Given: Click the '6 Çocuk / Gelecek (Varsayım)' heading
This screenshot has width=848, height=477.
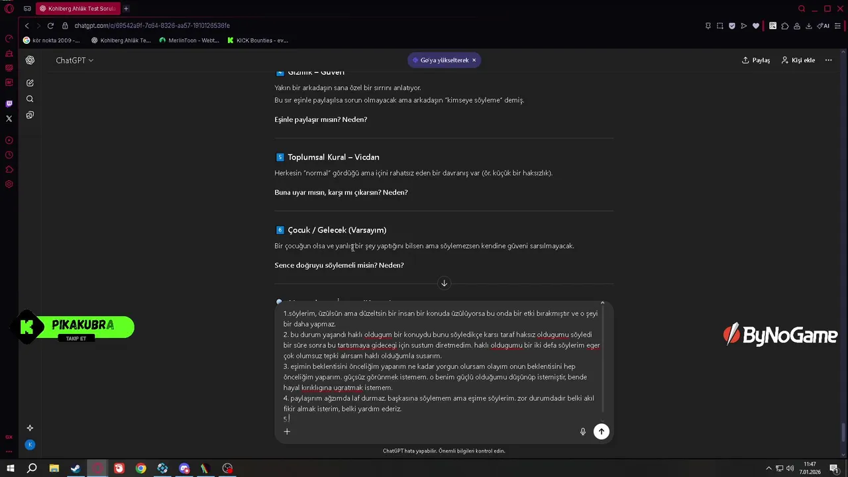Looking at the screenshot, I should click(331, 230).
